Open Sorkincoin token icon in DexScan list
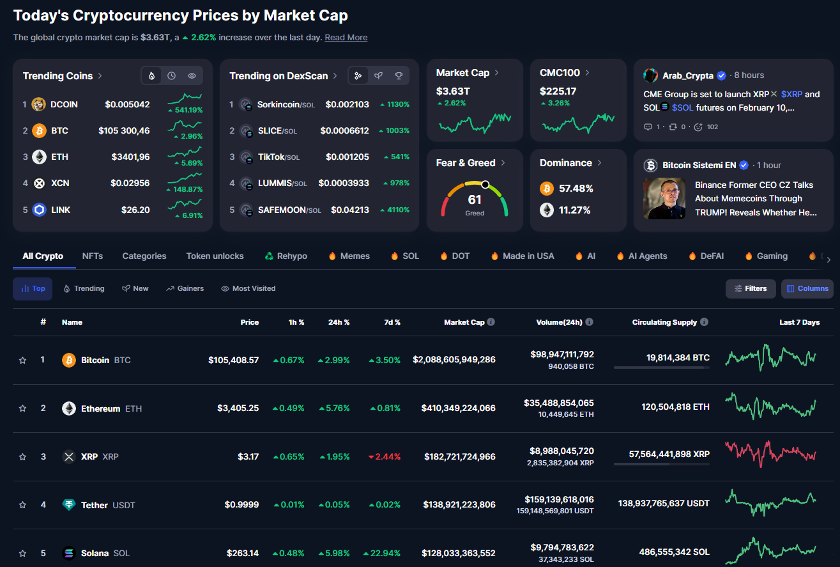This screenshot has height=567, width=840. 245,104
